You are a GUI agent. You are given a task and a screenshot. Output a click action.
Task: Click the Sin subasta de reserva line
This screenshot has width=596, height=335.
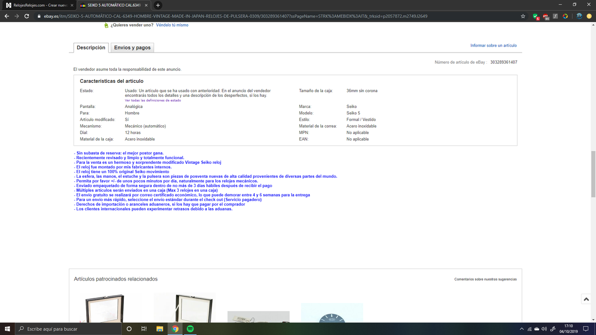pos(119,153)
